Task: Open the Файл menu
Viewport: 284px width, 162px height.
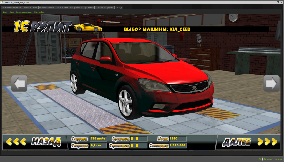Action: pos(6,12)
